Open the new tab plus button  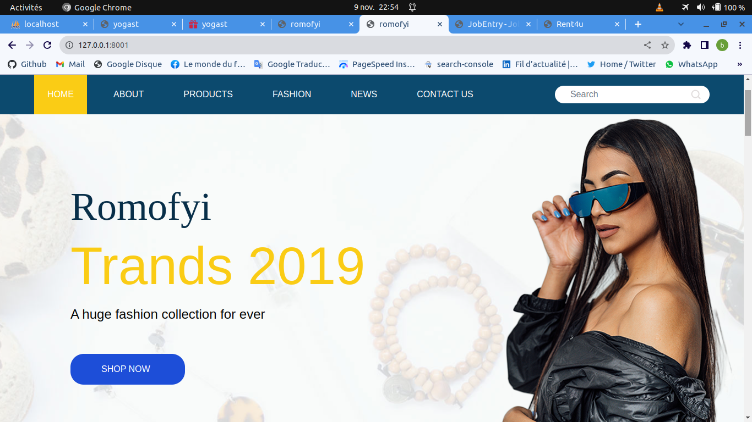pos(638,24)
